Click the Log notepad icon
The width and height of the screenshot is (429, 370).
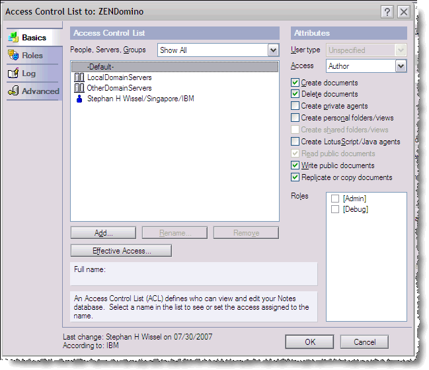[13, 73]
